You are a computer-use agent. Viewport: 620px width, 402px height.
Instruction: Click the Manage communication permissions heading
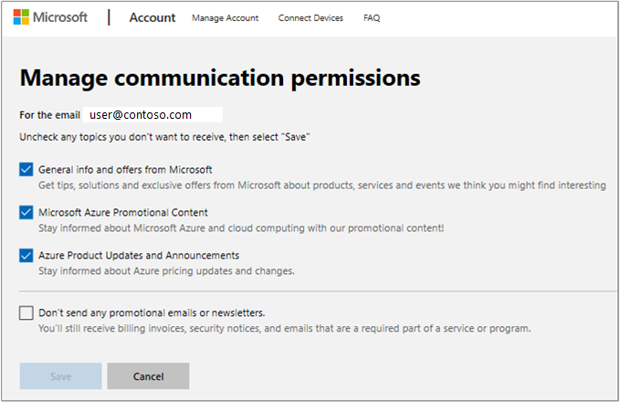point(219,78)
